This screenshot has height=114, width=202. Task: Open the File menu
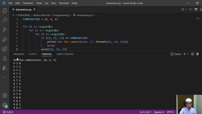coord(10,3)
